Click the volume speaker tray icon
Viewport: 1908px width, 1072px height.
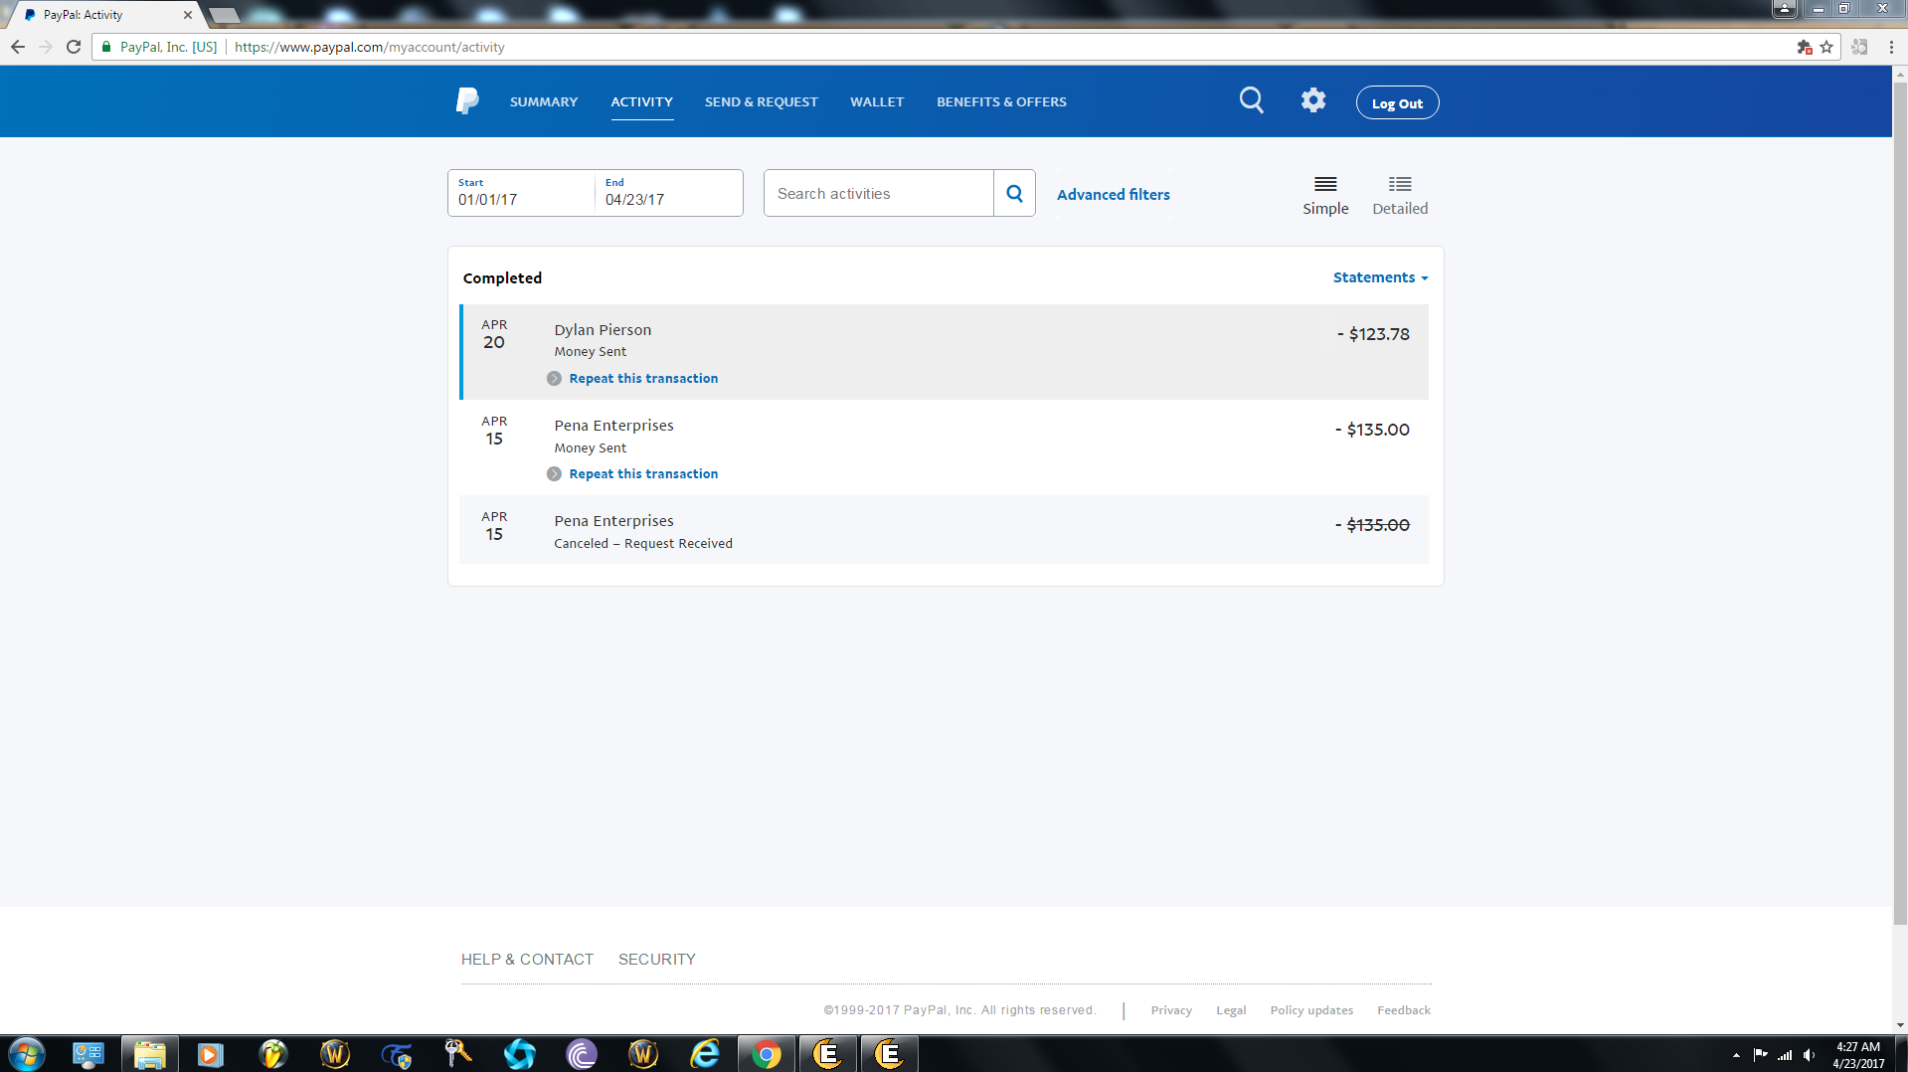click(1809, 1054)
